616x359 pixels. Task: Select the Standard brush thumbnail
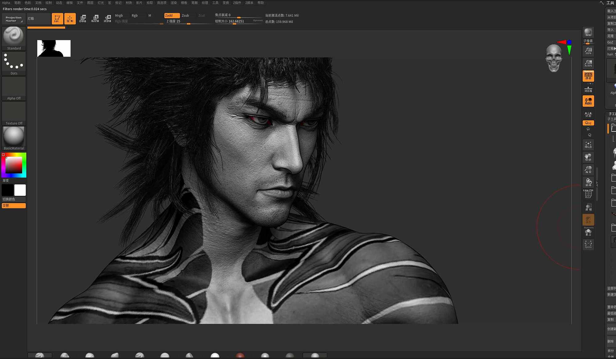14,38
